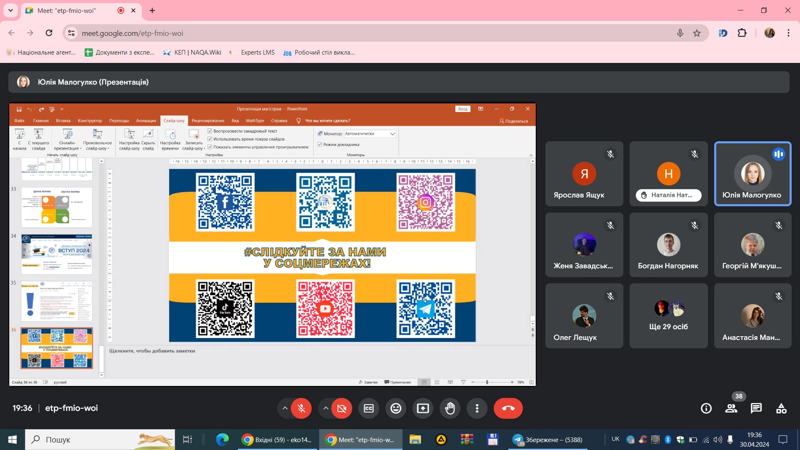Open emoji reactions panel

pos(396,408)
